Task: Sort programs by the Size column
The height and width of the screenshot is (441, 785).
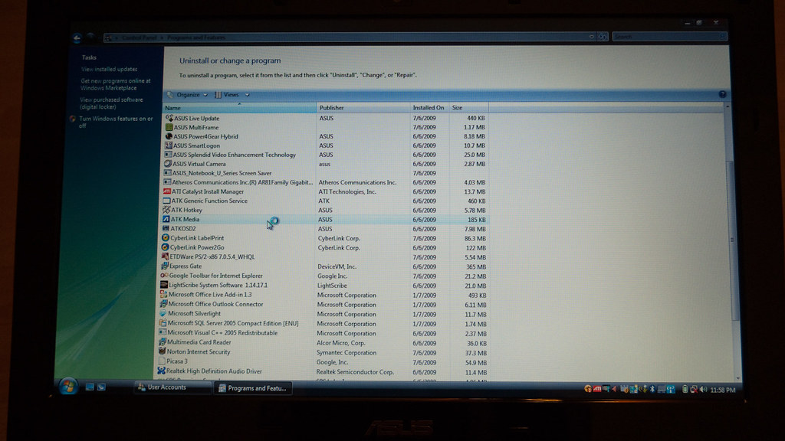Action: pyautogui.click(x=468, y=108)
